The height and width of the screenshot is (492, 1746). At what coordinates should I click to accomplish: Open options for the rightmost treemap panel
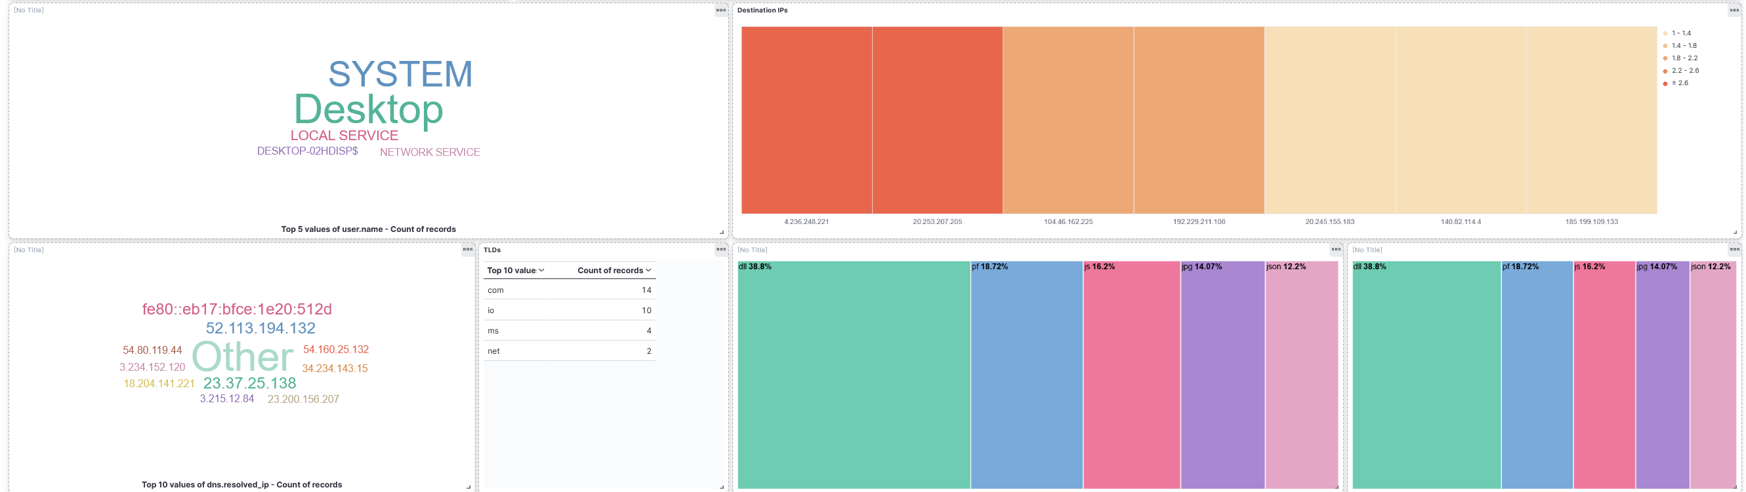click(1734, 250)
